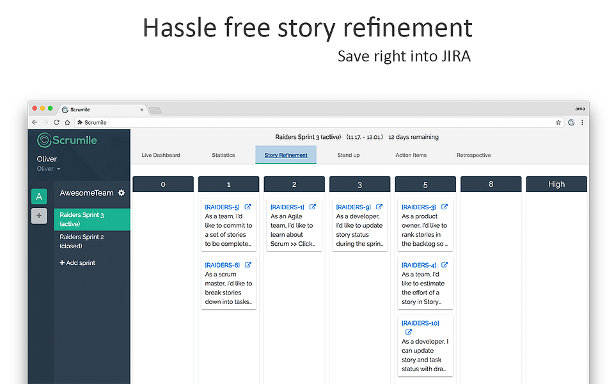This screenshot has width=614, height=384.
Task: Open RAIDERS-3 external link icon
Action: click(x=445, y=207)
